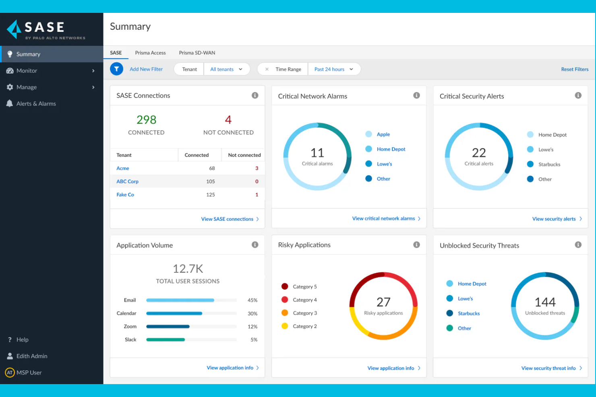The height and width of the screenshot is (397, 596).
Task: Click the info icon on SASE Connections card
Action: 255,95
